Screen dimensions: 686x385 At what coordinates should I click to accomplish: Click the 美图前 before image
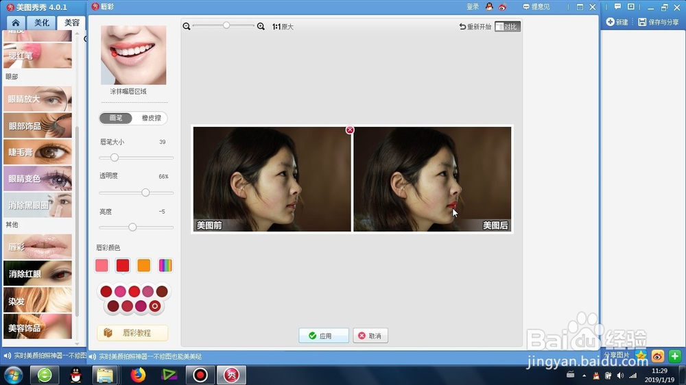[x=272, y=179]
